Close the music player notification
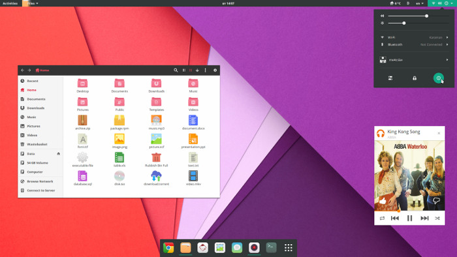 (439, 133)
